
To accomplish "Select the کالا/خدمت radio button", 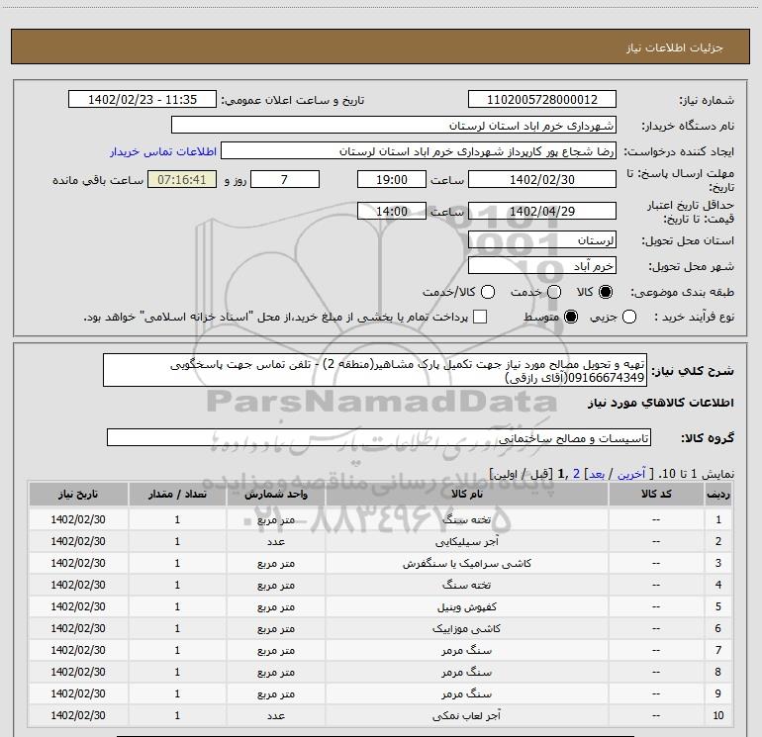I will (x=488, y=292).
